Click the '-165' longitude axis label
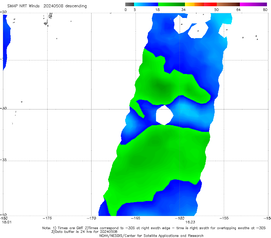 click(135, 218)
